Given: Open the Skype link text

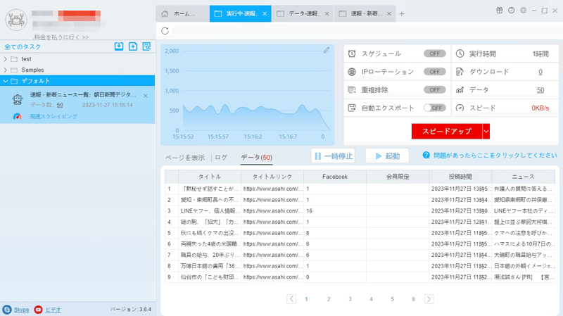Looking at the screenshot, I should pyautogui.click(x=21, y=310).
